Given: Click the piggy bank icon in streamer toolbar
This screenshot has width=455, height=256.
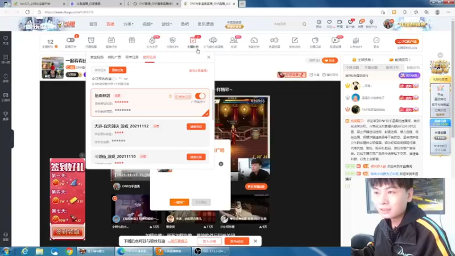Looking at the screenshot, I should (315, 40).
